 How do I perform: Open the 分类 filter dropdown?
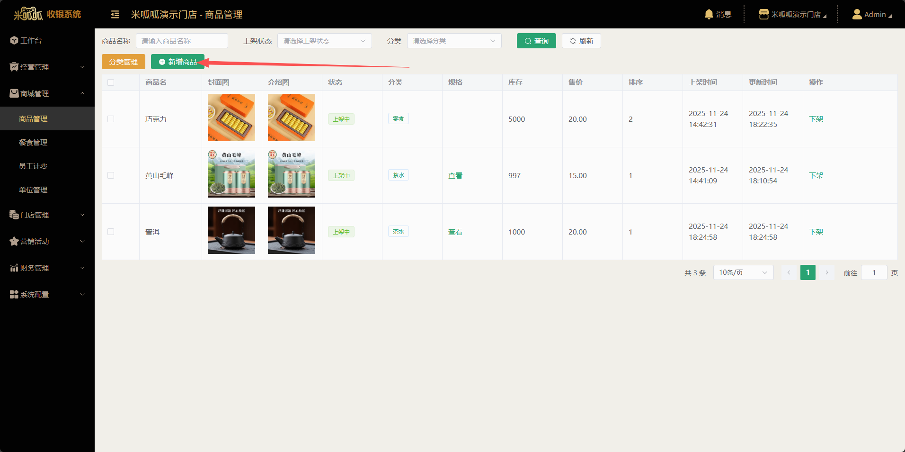[454, 41]
